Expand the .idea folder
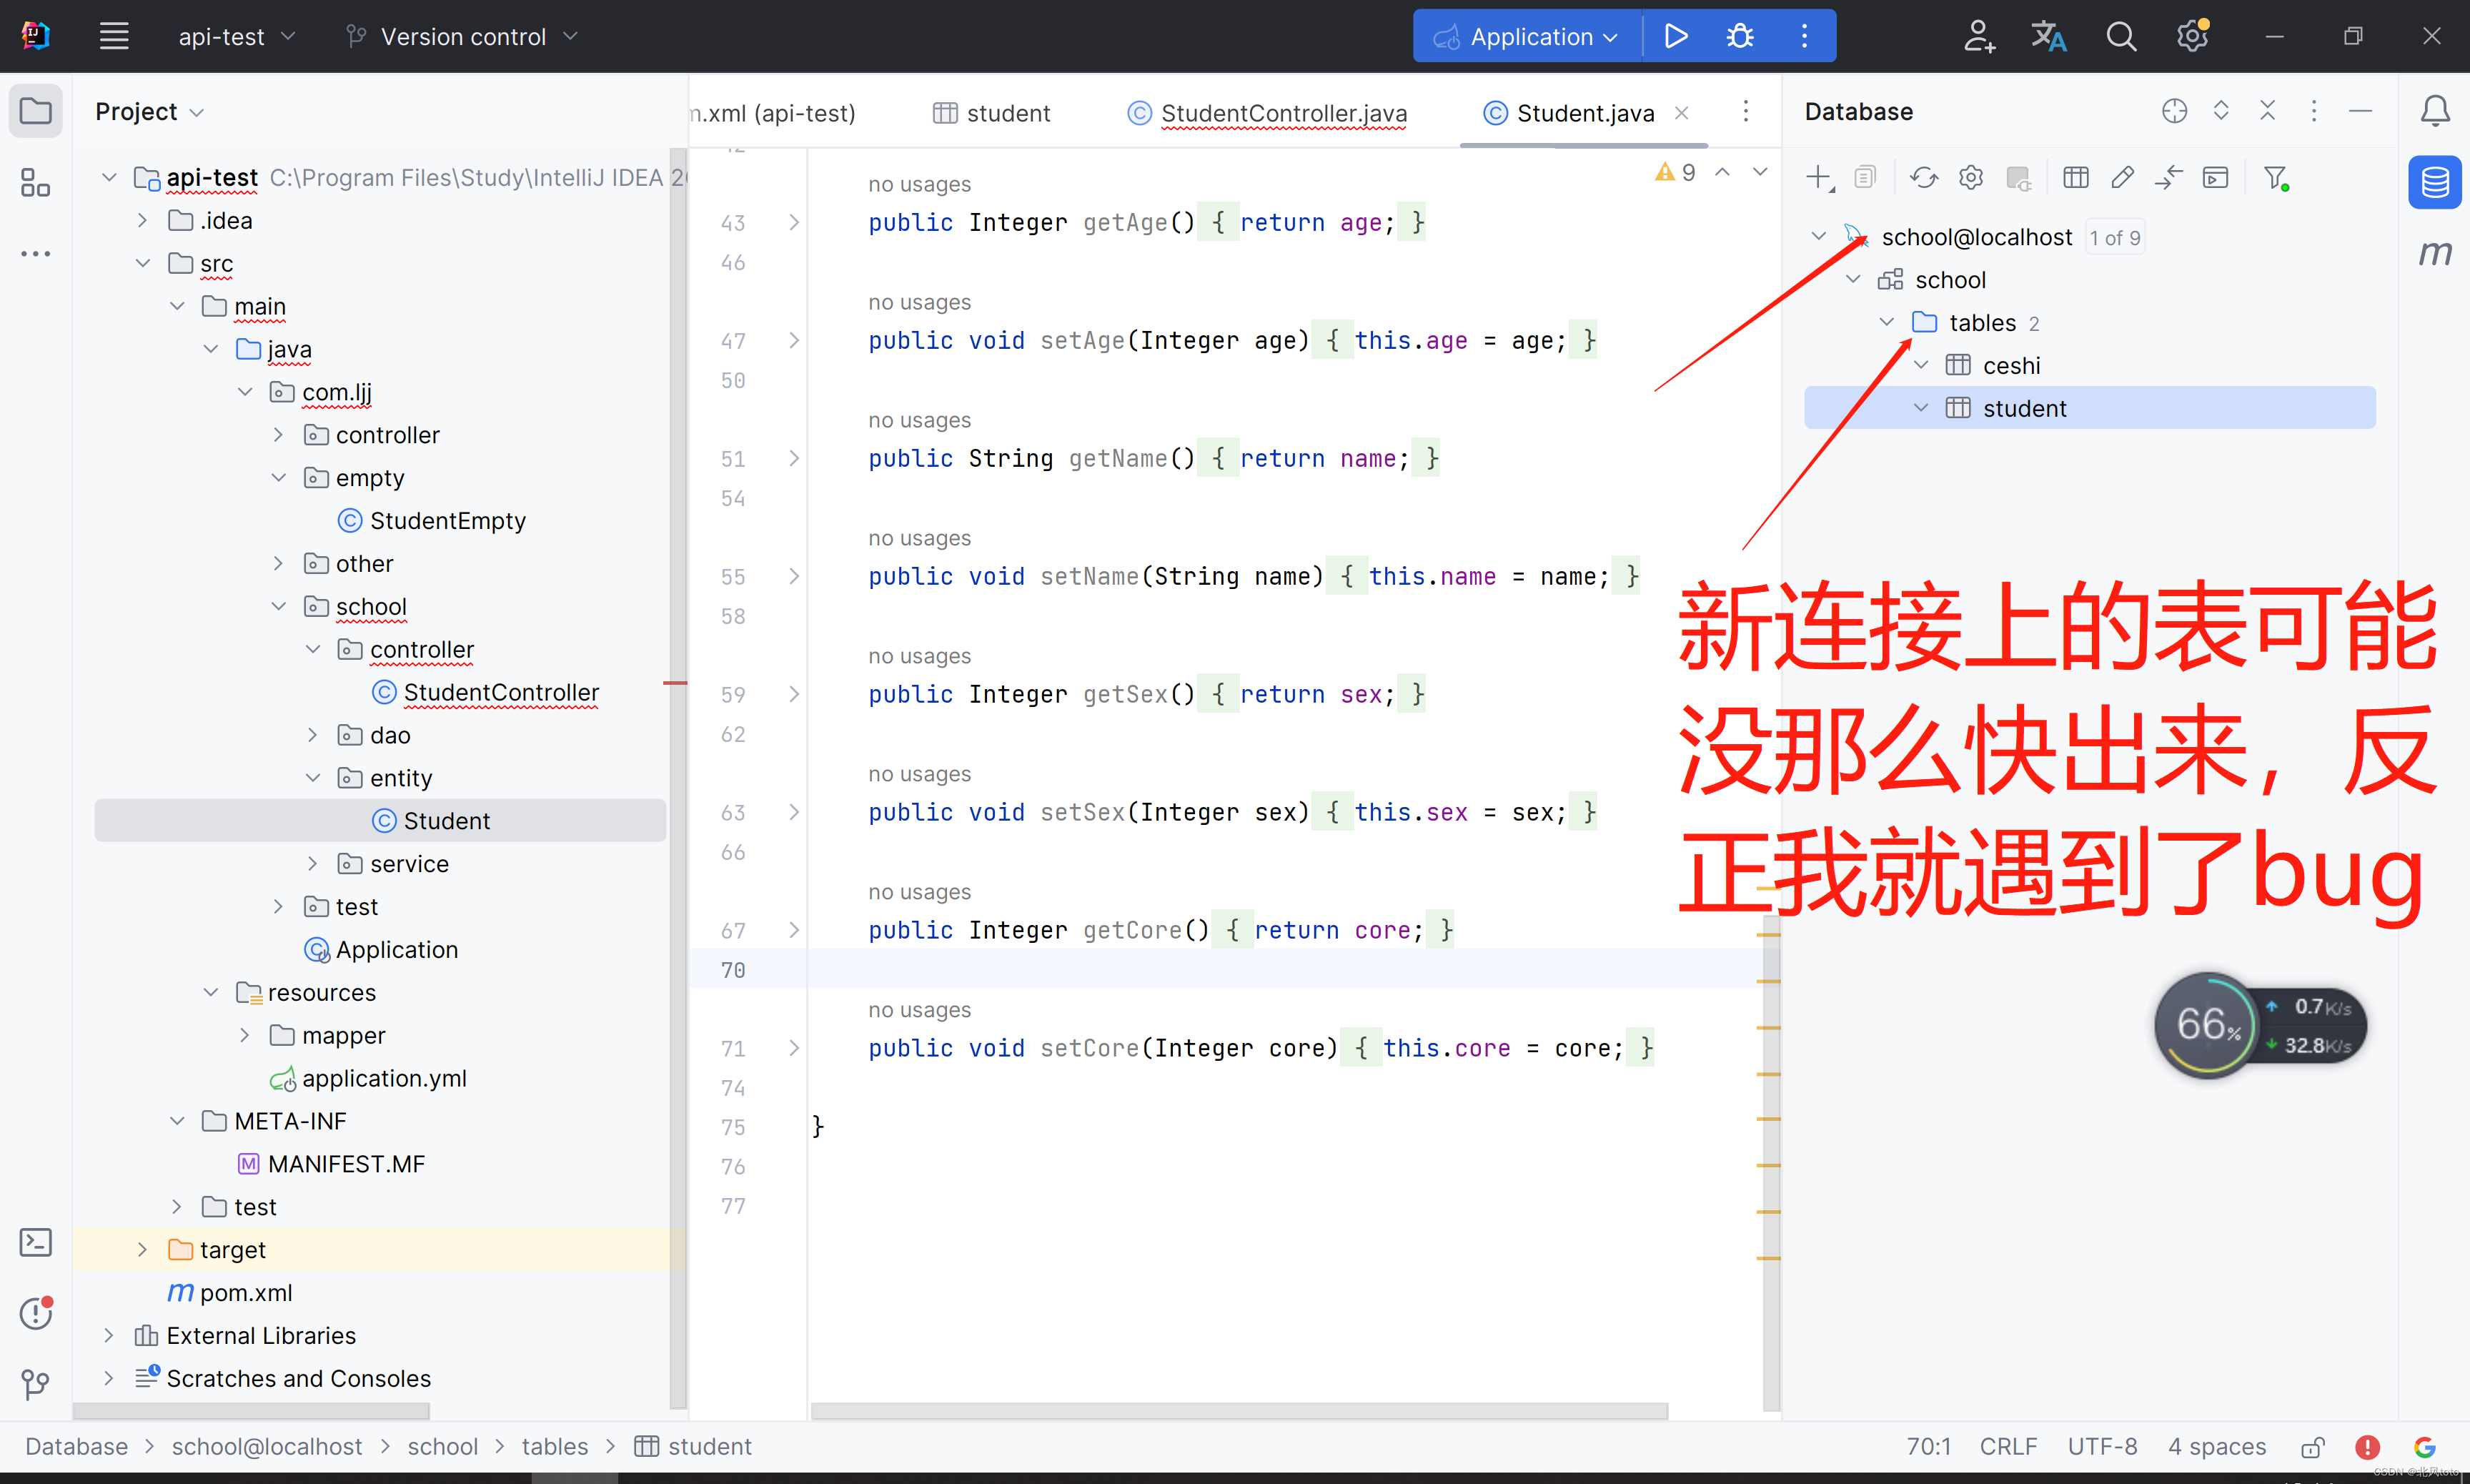Screen dimensions: 2470x1484 tap(142, 220)
